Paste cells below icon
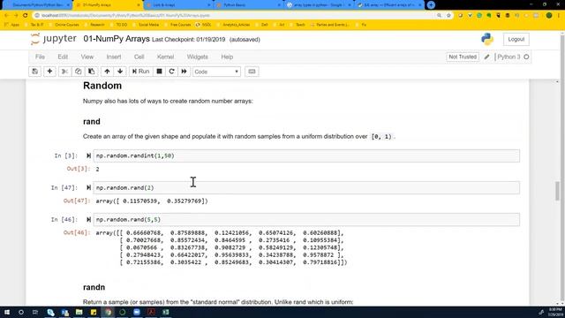This screenshot has height=318, width=565. 92,72
